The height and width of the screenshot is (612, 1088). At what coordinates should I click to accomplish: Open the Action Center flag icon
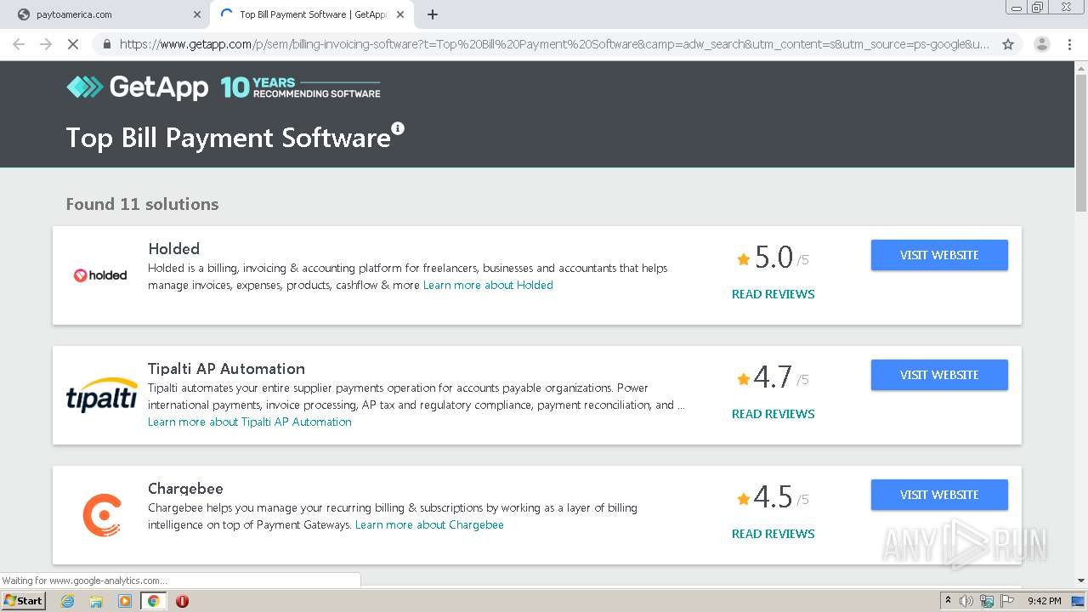pyautogui.click(x=1007, y=601)
